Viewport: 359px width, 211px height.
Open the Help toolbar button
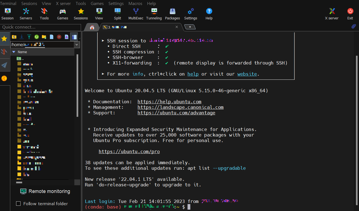209,14
